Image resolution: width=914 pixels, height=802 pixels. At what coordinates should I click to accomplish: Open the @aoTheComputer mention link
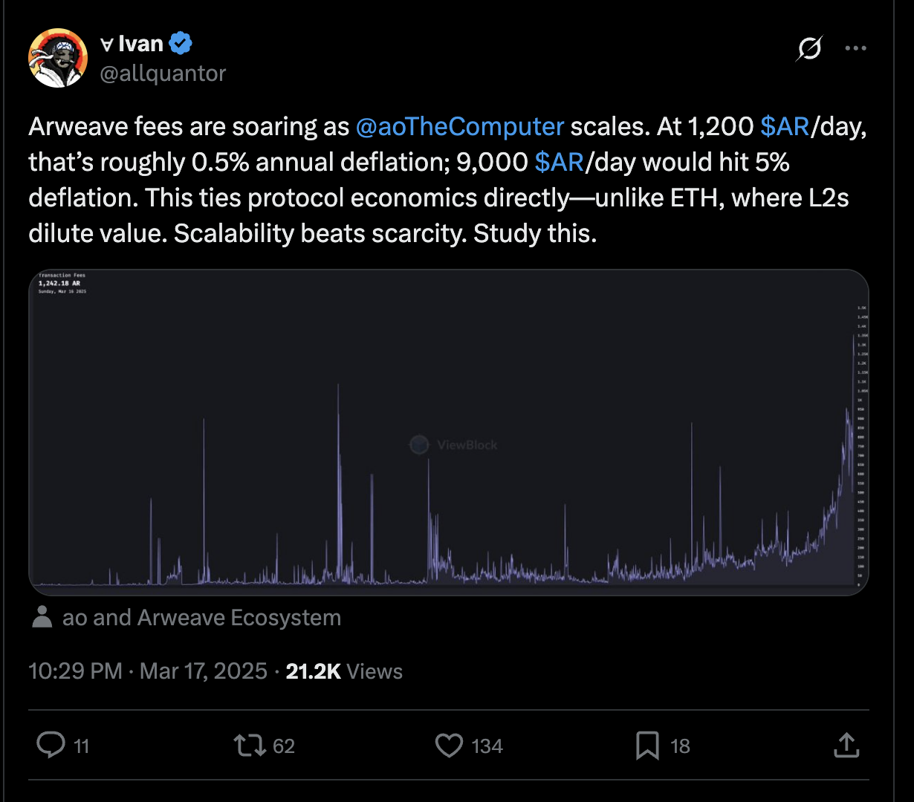(x=460, y=126)
